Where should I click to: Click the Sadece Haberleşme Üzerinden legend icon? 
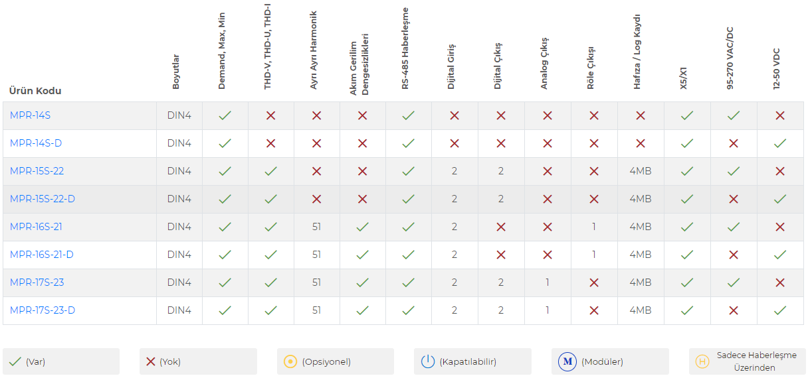pos(700,361)
